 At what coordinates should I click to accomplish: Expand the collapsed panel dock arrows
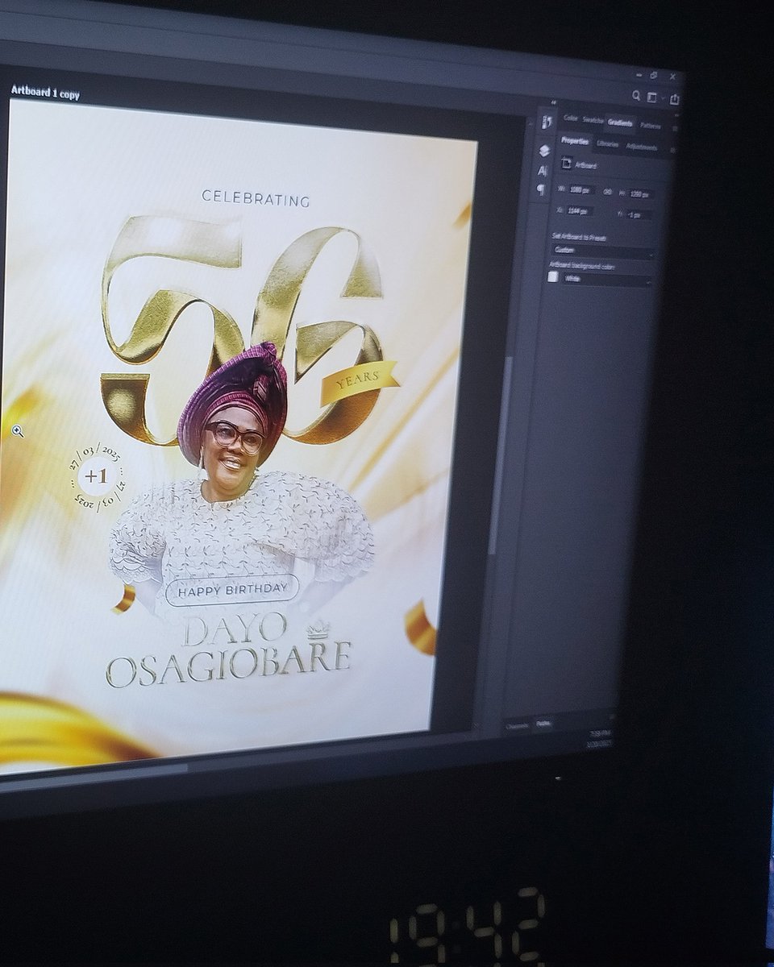[x=554, y=102]
